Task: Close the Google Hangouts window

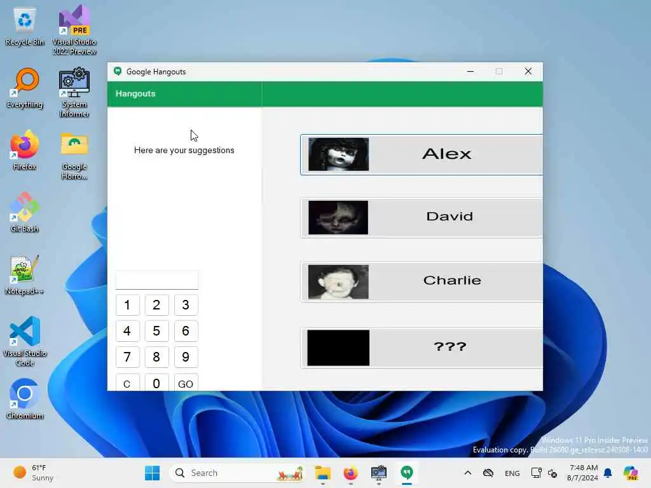Action: (x=528, y=71)
